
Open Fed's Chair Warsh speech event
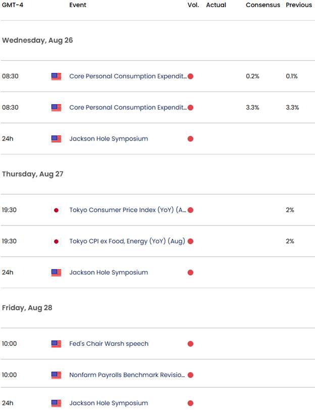click(x=109, y=344)
